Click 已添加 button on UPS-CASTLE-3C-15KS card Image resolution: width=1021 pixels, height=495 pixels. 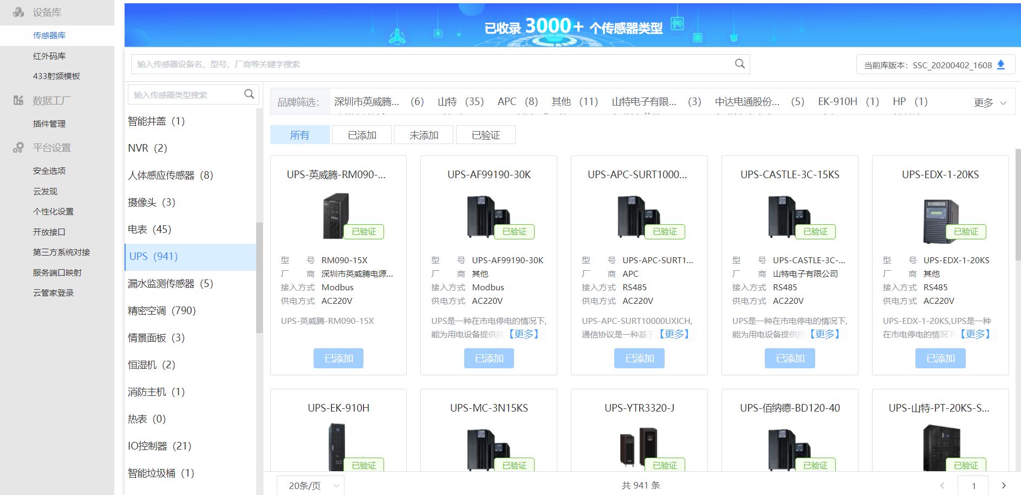tap(790, 358)
